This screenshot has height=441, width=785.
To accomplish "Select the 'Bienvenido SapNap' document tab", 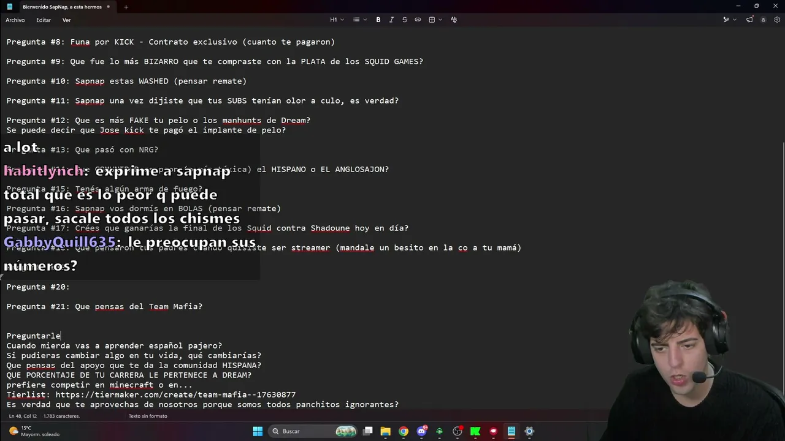I will point(62,7).
